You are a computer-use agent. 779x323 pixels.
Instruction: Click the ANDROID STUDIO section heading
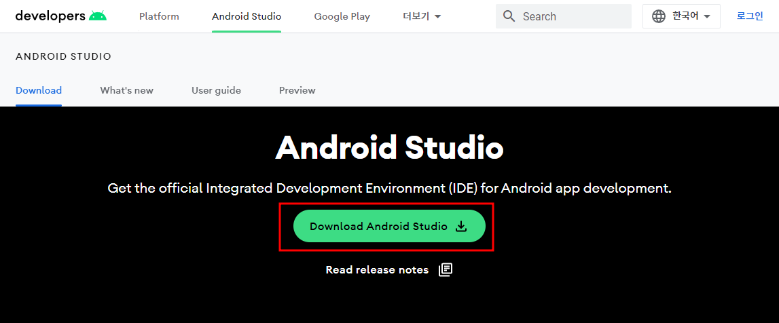pyautogui.click(x=64, y=56)
